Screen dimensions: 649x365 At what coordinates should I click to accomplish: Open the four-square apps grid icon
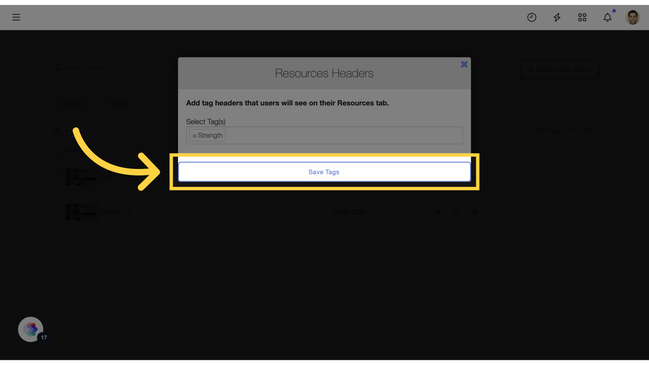coord(582,18)
